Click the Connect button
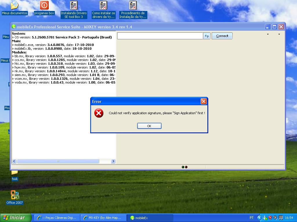Viewport: 297px width, 222px height. (222, 36)
